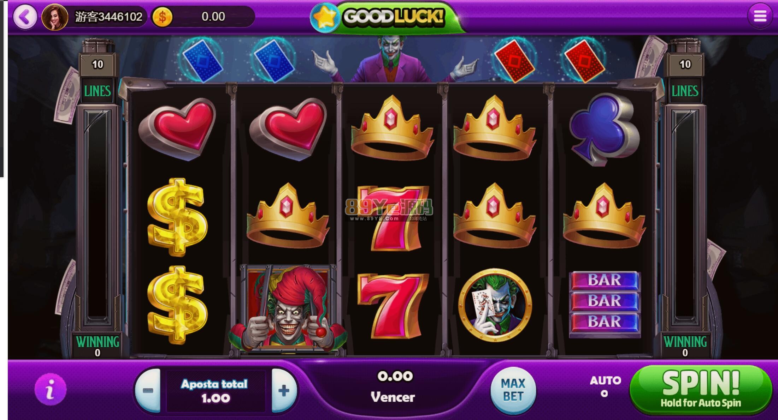Select the caged jester wild symbol
This screenshot has width=778, height=420.
point(288,309)
